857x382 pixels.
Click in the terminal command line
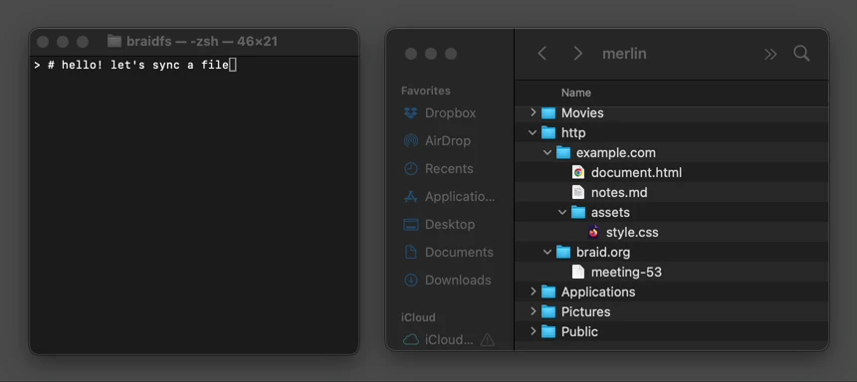tap(193, 66)
